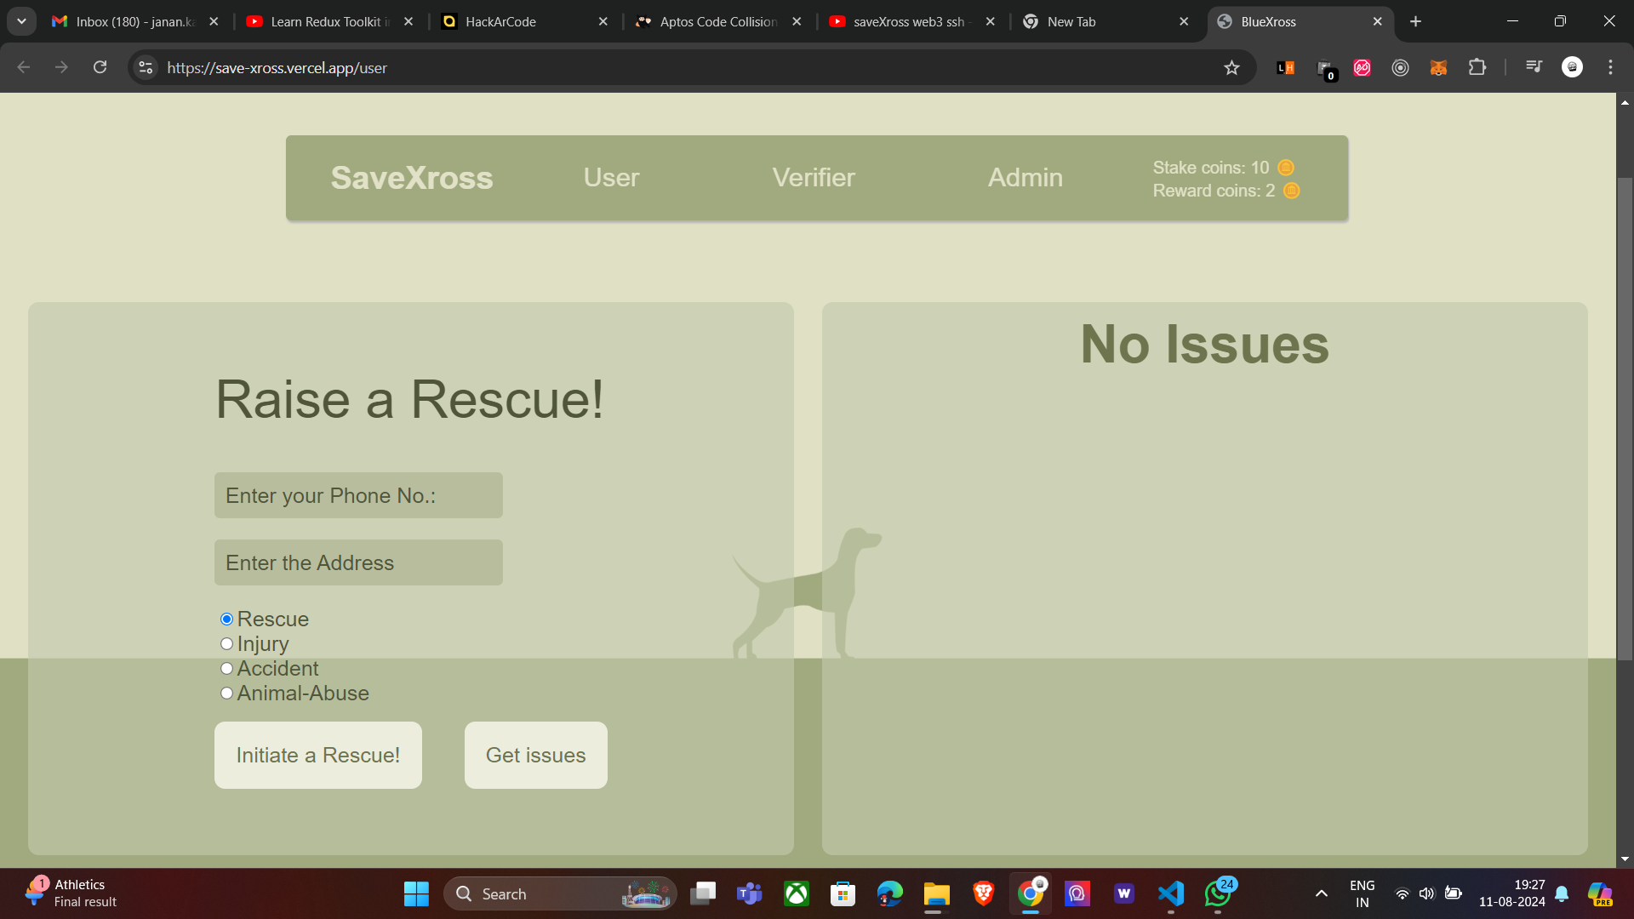Select the Injury radio option
This screenshot has width=1634, height=919.
tap(226, 644)
